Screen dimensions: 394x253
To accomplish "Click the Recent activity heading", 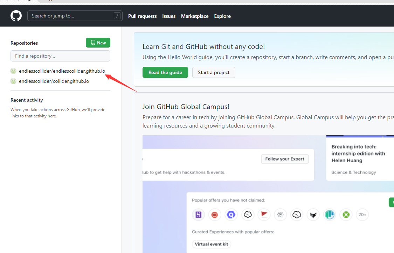I will tap(27, 100).
